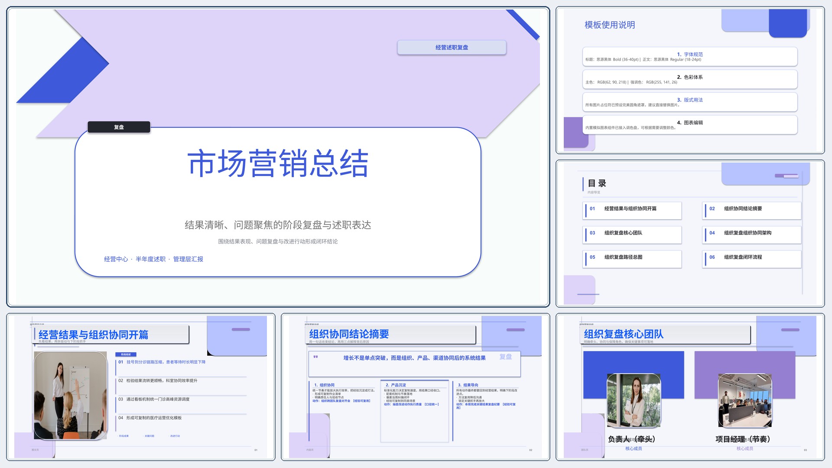Click the quote 增长不是单点突破 box
832x468 pixels.
(x=414, y=364)
